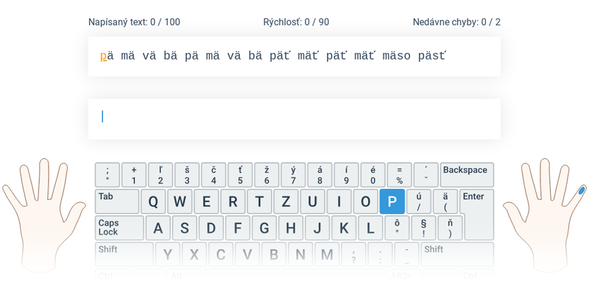
Task: Click the T key
Action: (x=260, y=201)
